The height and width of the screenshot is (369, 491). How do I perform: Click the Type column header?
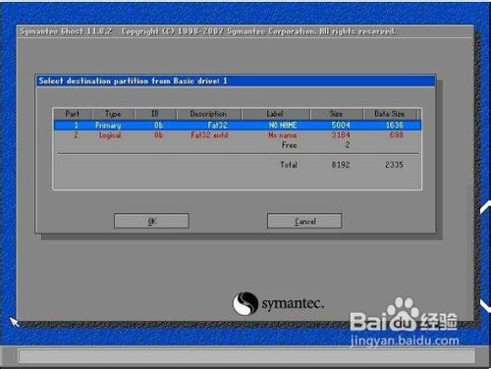[113, 114]
